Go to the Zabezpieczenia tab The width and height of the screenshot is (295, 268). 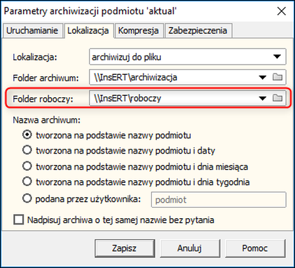coord(198,31)
